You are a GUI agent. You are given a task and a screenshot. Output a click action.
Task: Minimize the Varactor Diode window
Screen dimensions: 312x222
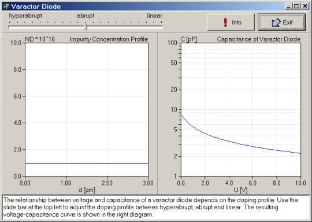coord(289,6)
